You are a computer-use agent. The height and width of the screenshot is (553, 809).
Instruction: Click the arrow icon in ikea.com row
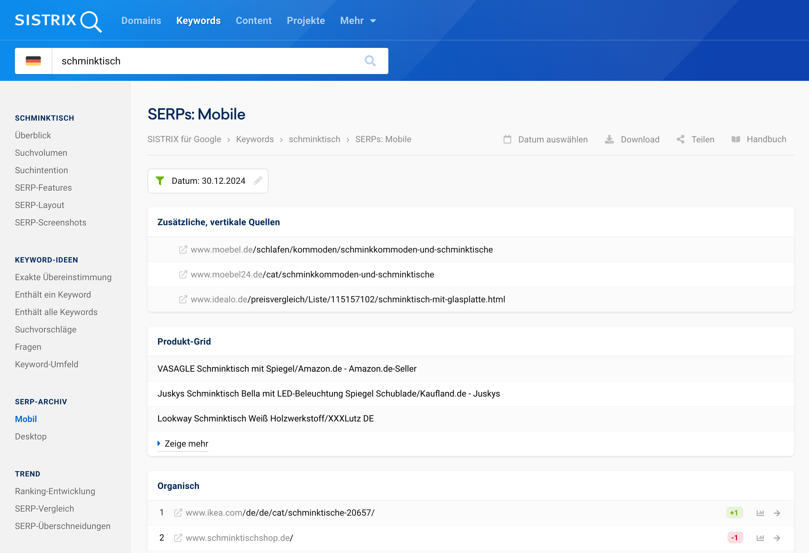(x=777, y=513)
